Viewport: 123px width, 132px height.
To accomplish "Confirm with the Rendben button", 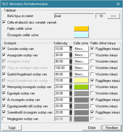I will pyautogui.click(x=112, y=128).
